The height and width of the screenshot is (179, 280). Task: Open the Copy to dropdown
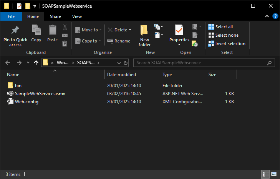pos(88,41)
